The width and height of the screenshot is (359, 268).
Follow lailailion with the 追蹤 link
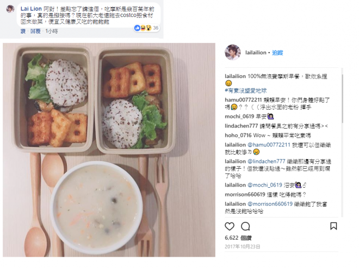277,53
